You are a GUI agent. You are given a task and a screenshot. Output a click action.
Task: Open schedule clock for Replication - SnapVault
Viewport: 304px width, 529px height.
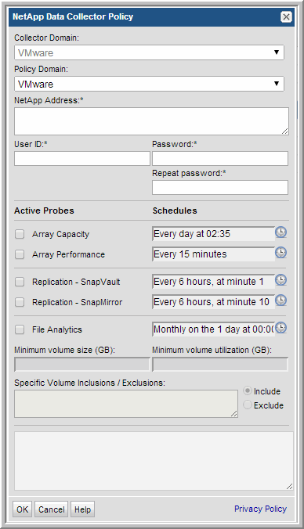[x=281, y=279]
